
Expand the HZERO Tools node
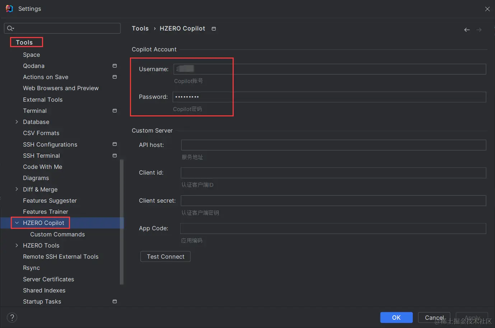17,245
